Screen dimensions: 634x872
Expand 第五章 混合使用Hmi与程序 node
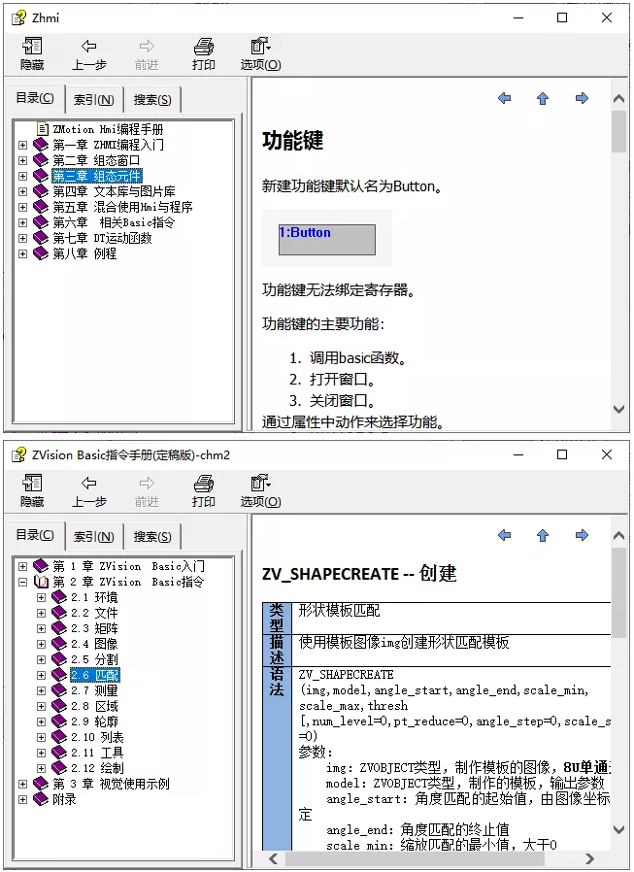point(22,208)
